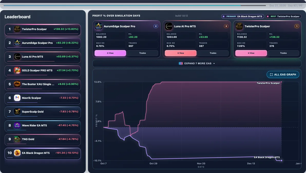Click EA Black Dragon MT5 line end marker
The image size is (306, 173).
pyautogui.click(x=281, y=160)
